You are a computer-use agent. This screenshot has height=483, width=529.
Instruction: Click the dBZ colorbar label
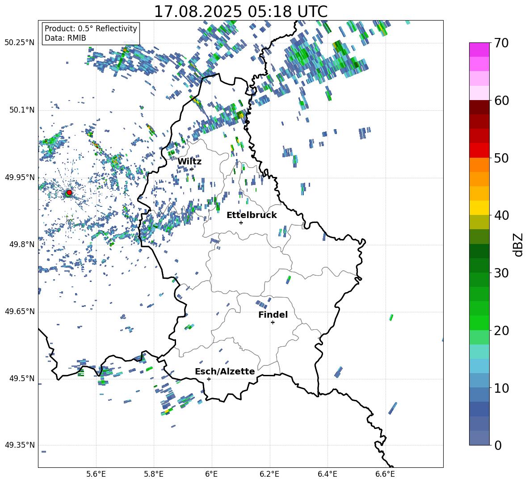(x=519, y=244)
